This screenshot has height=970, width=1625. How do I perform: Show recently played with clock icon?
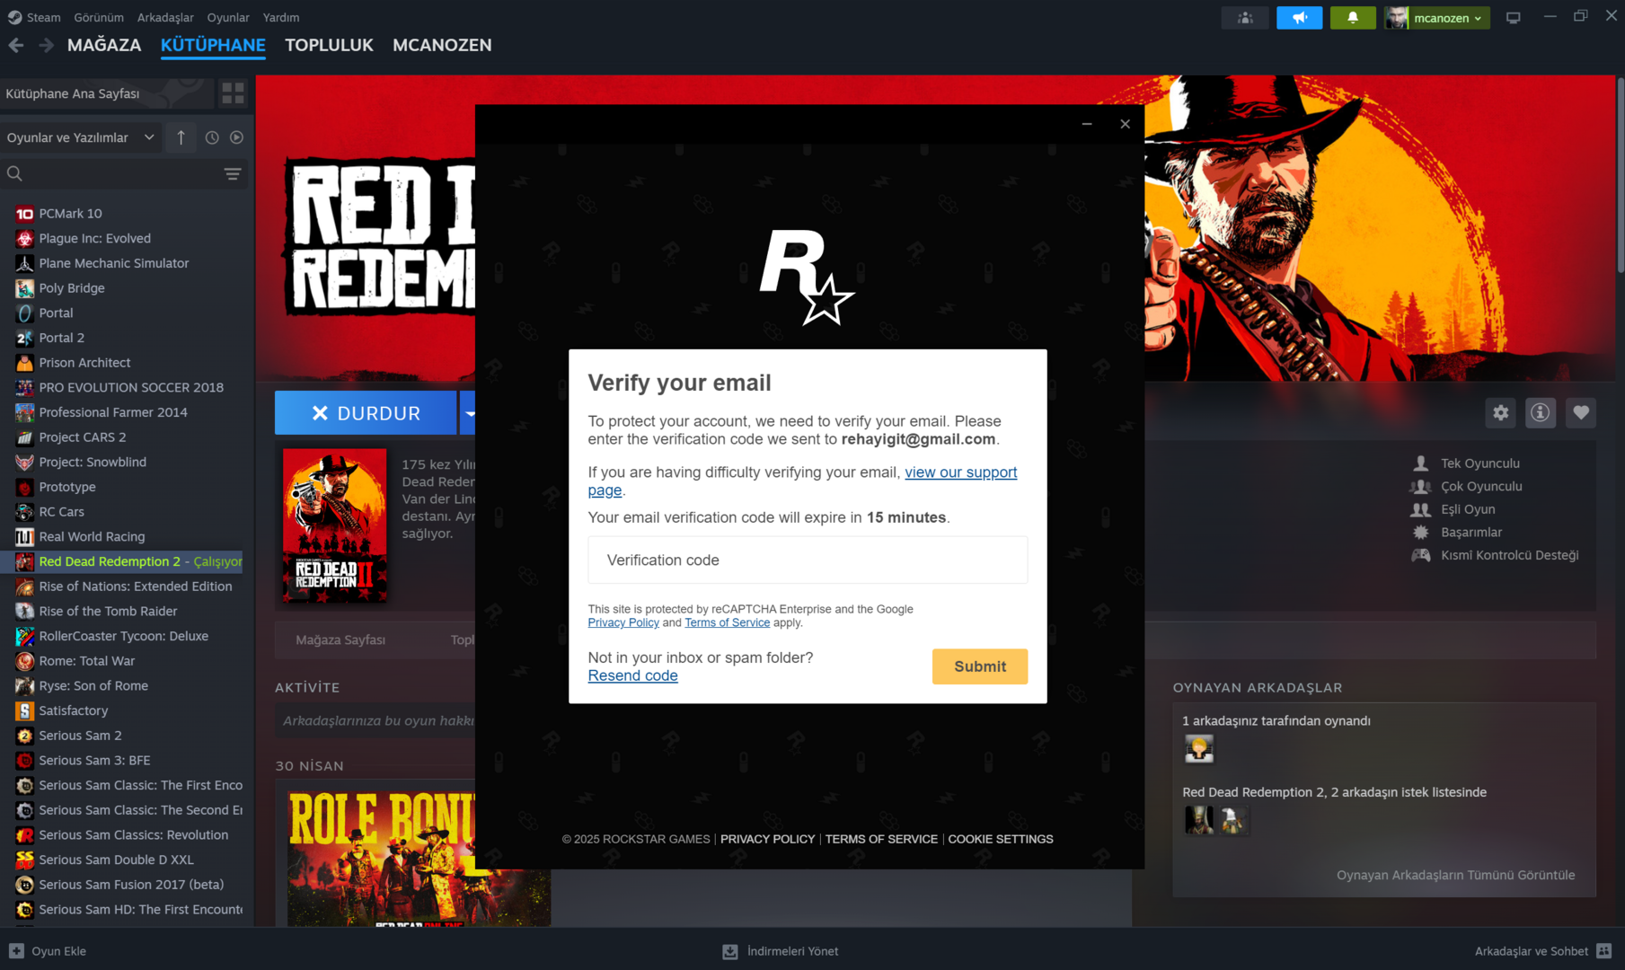click(212, 137)
